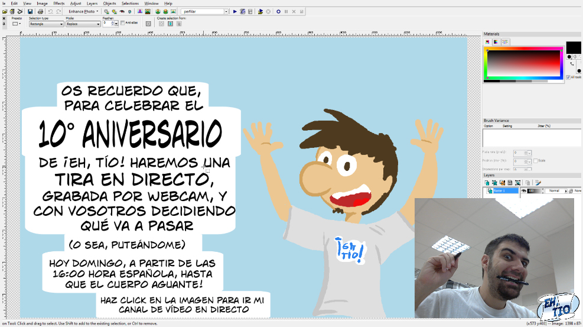
Task: Switch to the Swatches tab in Materials
Action: pos(505,42)
